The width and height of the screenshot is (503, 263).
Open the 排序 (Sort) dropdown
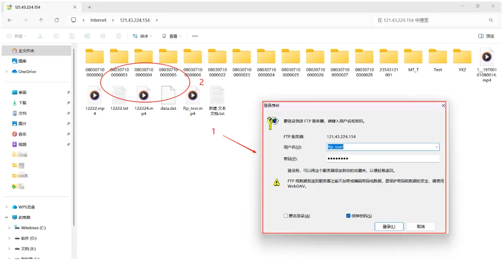(x=143, y=36)
